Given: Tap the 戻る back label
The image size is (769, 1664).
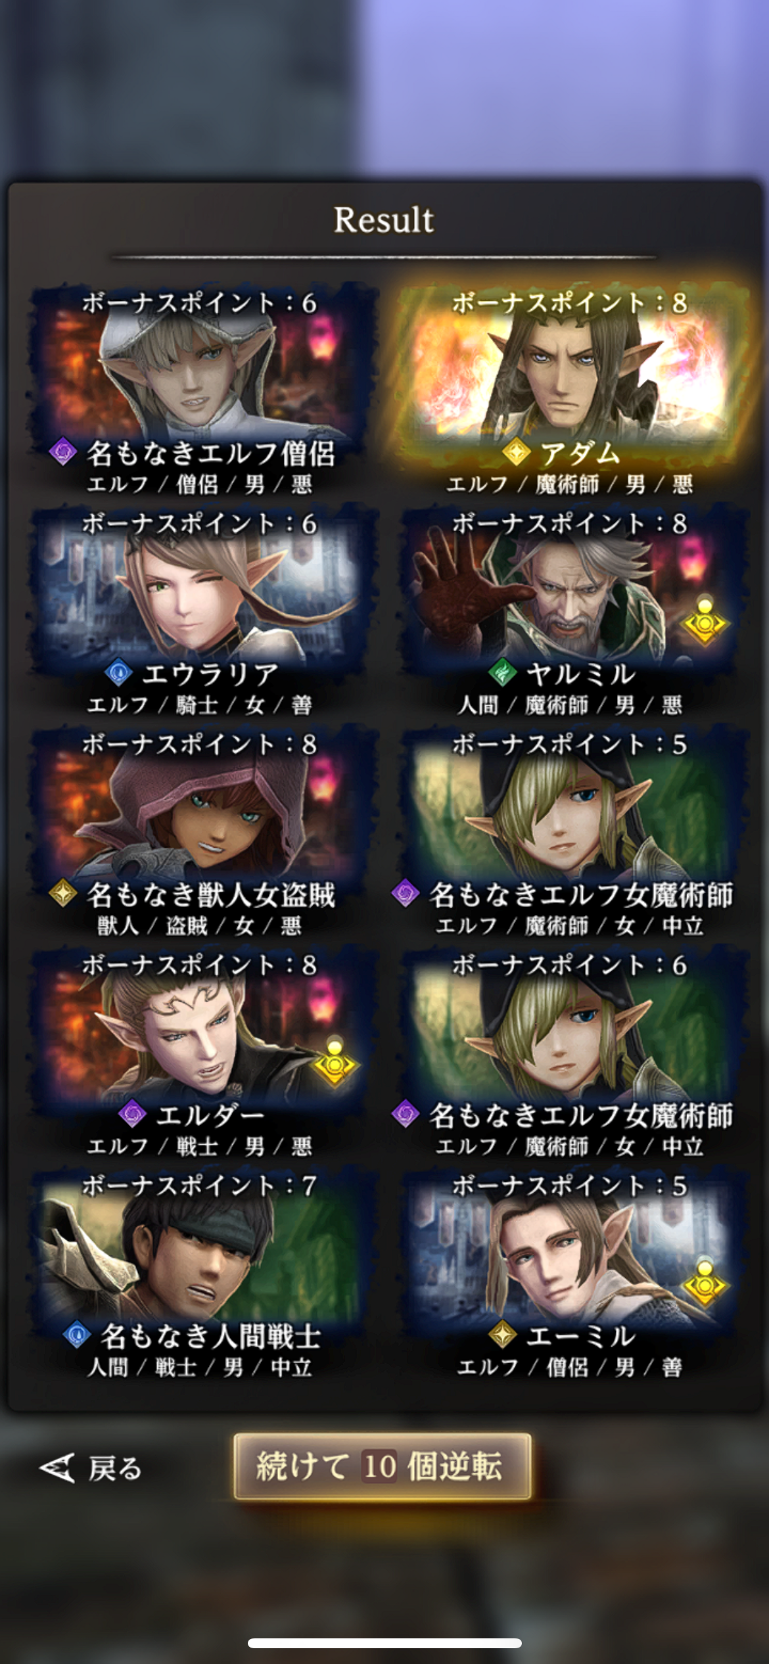Looking at the screenshot, I should (115, 1468).
